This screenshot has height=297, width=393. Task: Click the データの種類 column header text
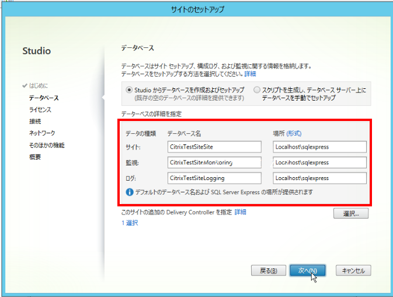click(141, 133)
